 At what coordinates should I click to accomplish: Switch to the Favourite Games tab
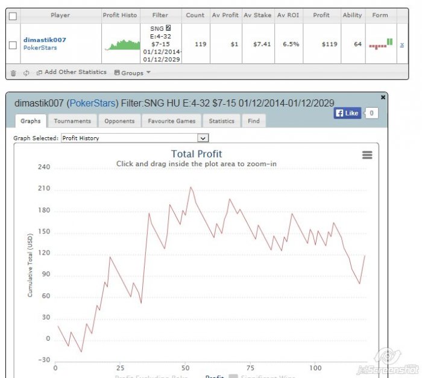[172, 121]
